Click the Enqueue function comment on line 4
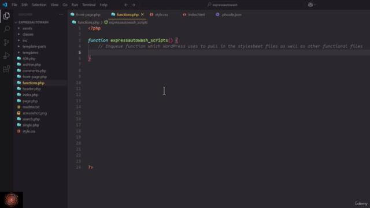 (230, 46)
